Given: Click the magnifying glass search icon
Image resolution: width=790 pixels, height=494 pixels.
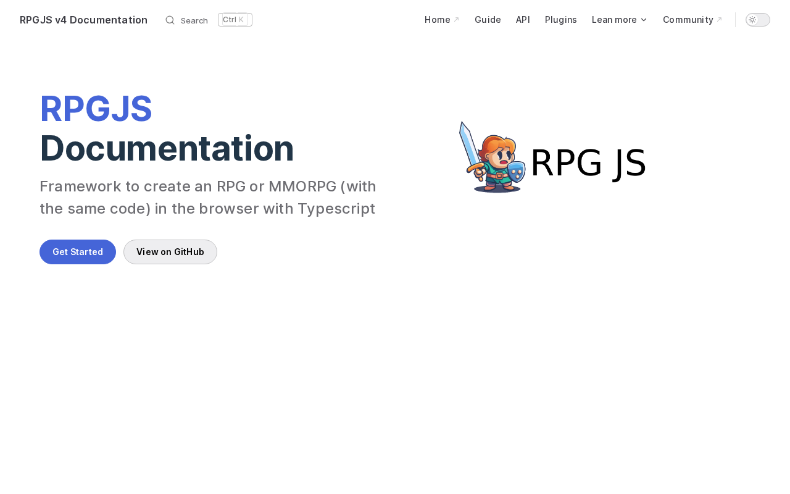Looking at the screenshot, I should click(170, 20).
